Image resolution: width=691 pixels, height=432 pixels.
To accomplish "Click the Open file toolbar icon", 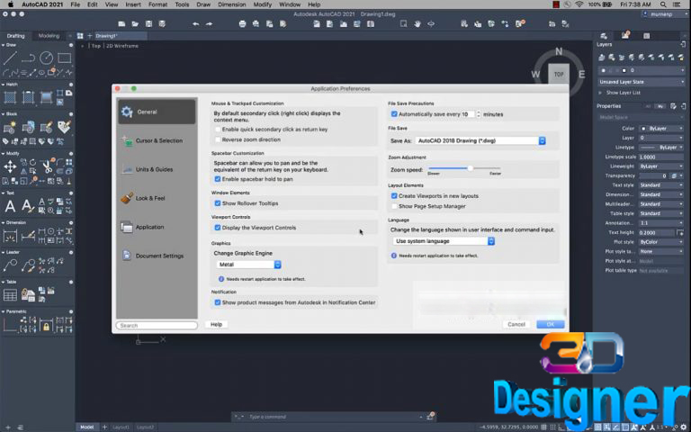I will coord(135,23).
